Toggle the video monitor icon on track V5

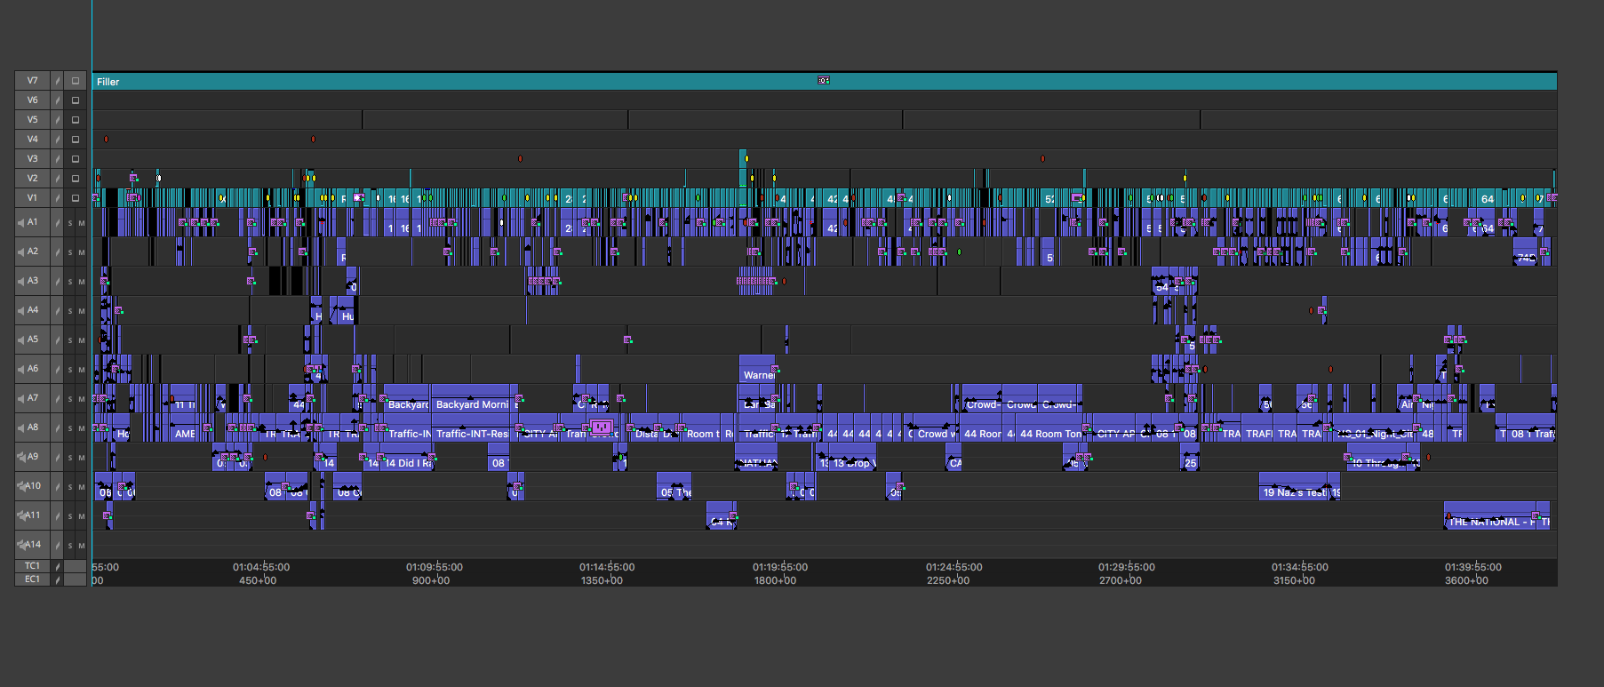pos(76,120)
